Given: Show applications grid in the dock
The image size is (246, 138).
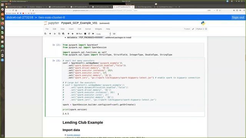Looking at the screenshot, I should [x=2, y=136].
